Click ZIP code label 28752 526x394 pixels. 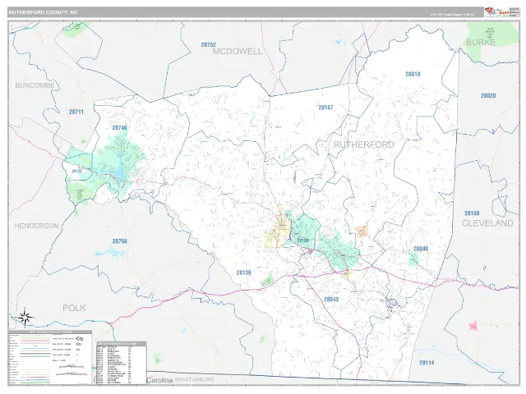[208, 44]
